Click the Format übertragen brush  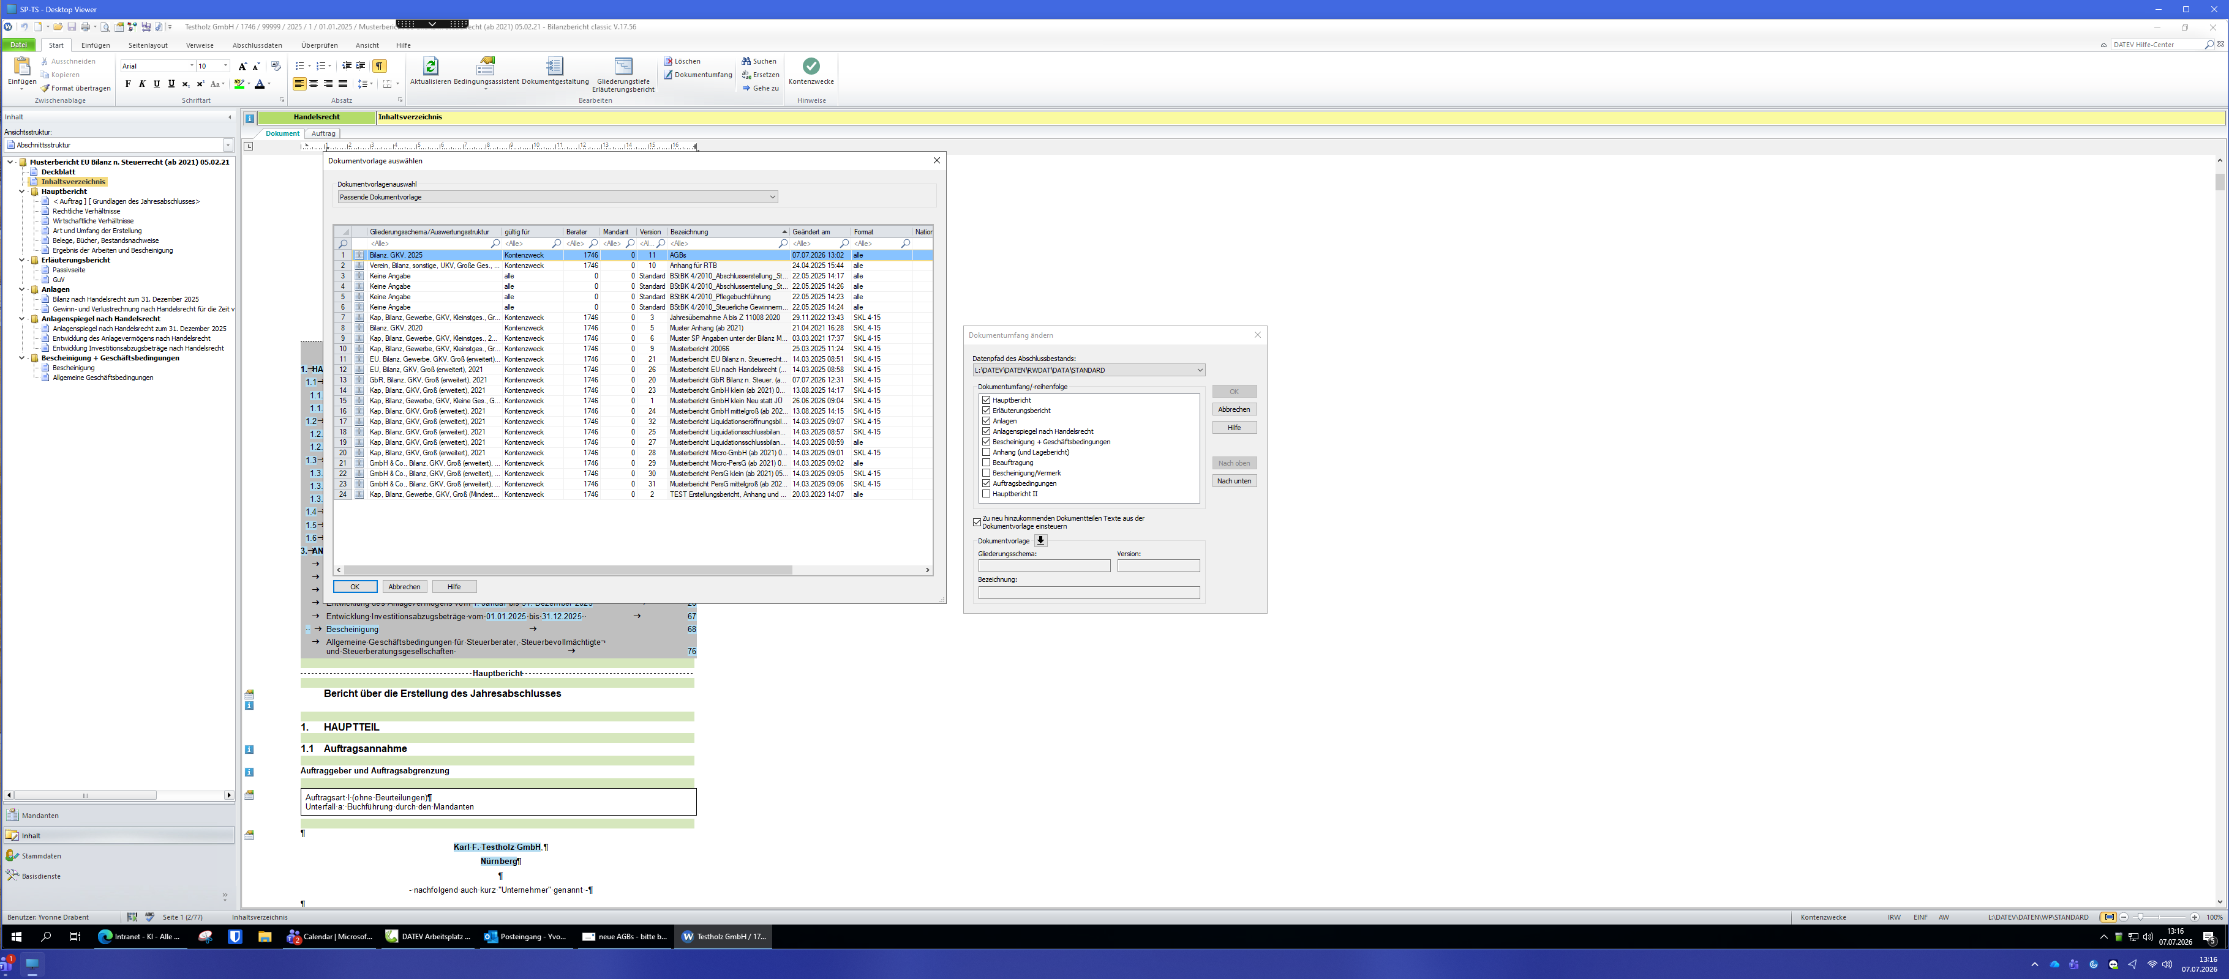[x=75, y=88]
